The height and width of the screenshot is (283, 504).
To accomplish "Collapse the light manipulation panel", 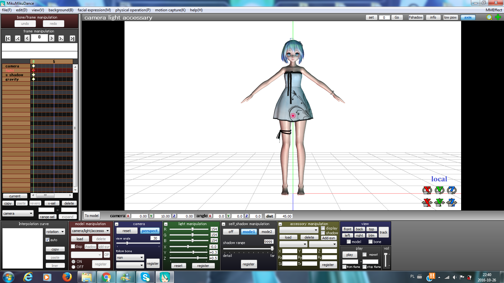I will pyautogui.click(x=166, y=224).
